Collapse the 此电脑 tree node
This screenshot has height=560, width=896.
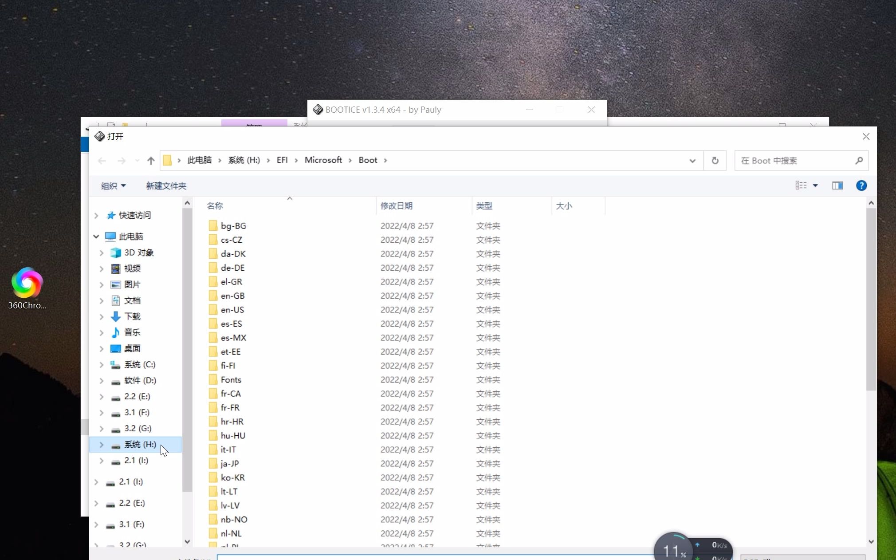(96, 237)
